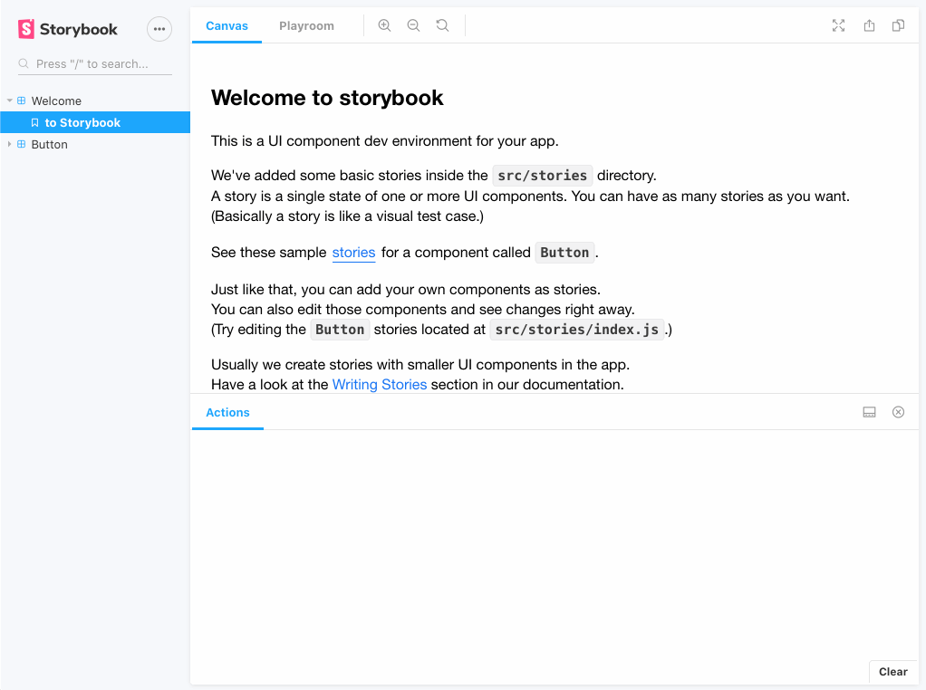
Task: Hide the addons panel with circled X
Action: point(898,412)
